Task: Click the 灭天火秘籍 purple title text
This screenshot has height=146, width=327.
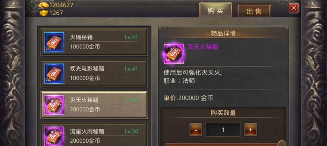Action: [202, 47]
